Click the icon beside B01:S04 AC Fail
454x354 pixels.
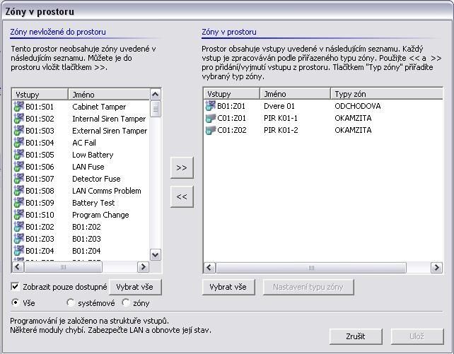click(x=18, y=143)
